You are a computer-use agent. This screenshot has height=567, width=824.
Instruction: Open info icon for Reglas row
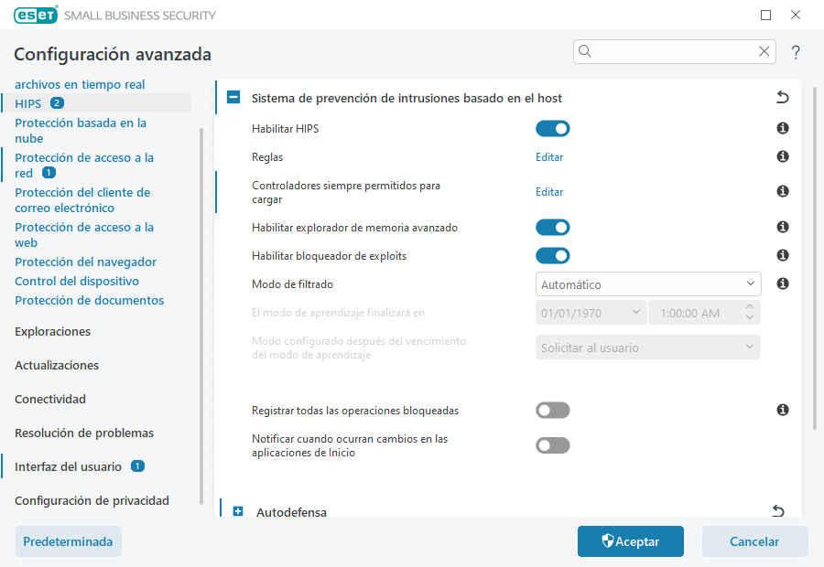tap(783, 157)
